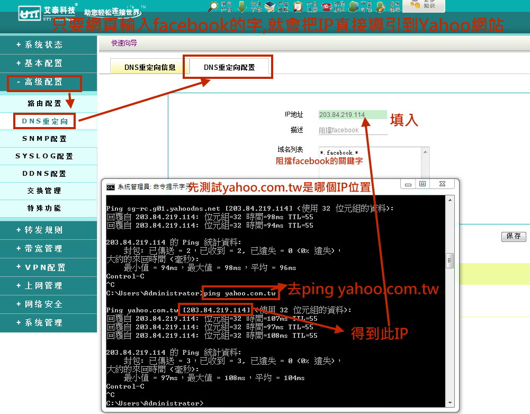Click the UTT 艾泰科技 logo

tap(47, 12)
